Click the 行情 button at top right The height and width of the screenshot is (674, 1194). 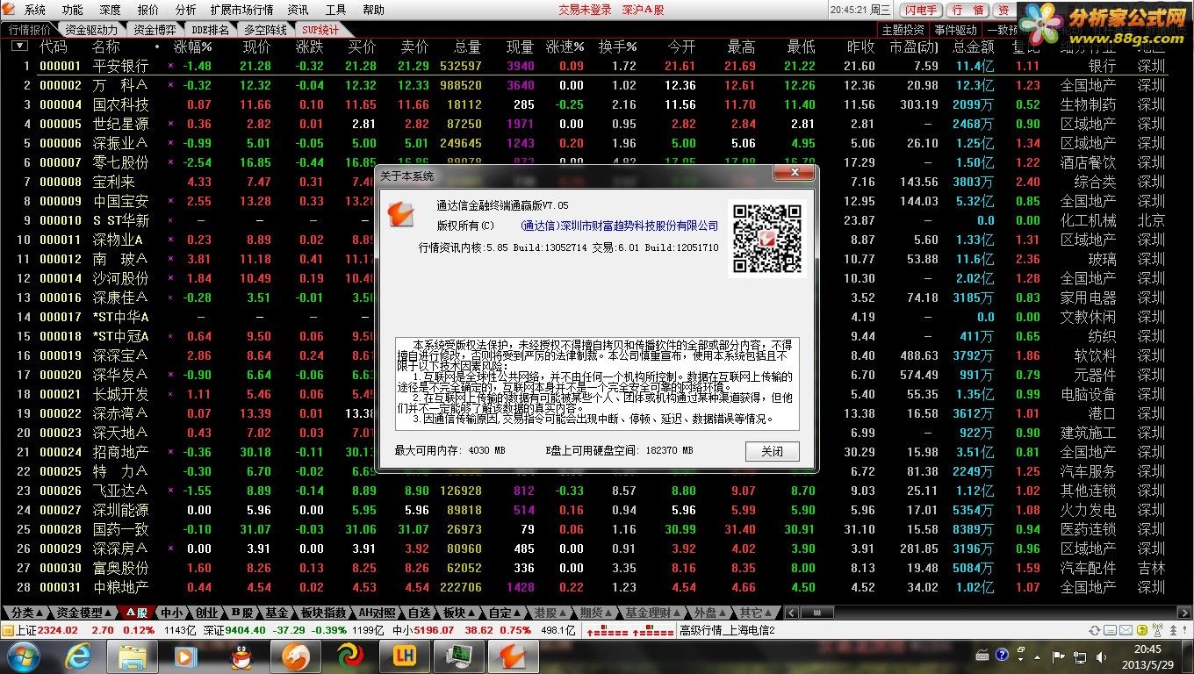967,11
